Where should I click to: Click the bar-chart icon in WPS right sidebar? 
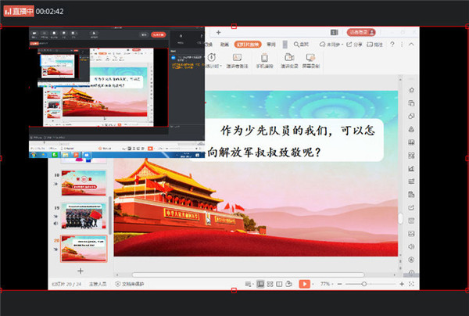(412, 168)
